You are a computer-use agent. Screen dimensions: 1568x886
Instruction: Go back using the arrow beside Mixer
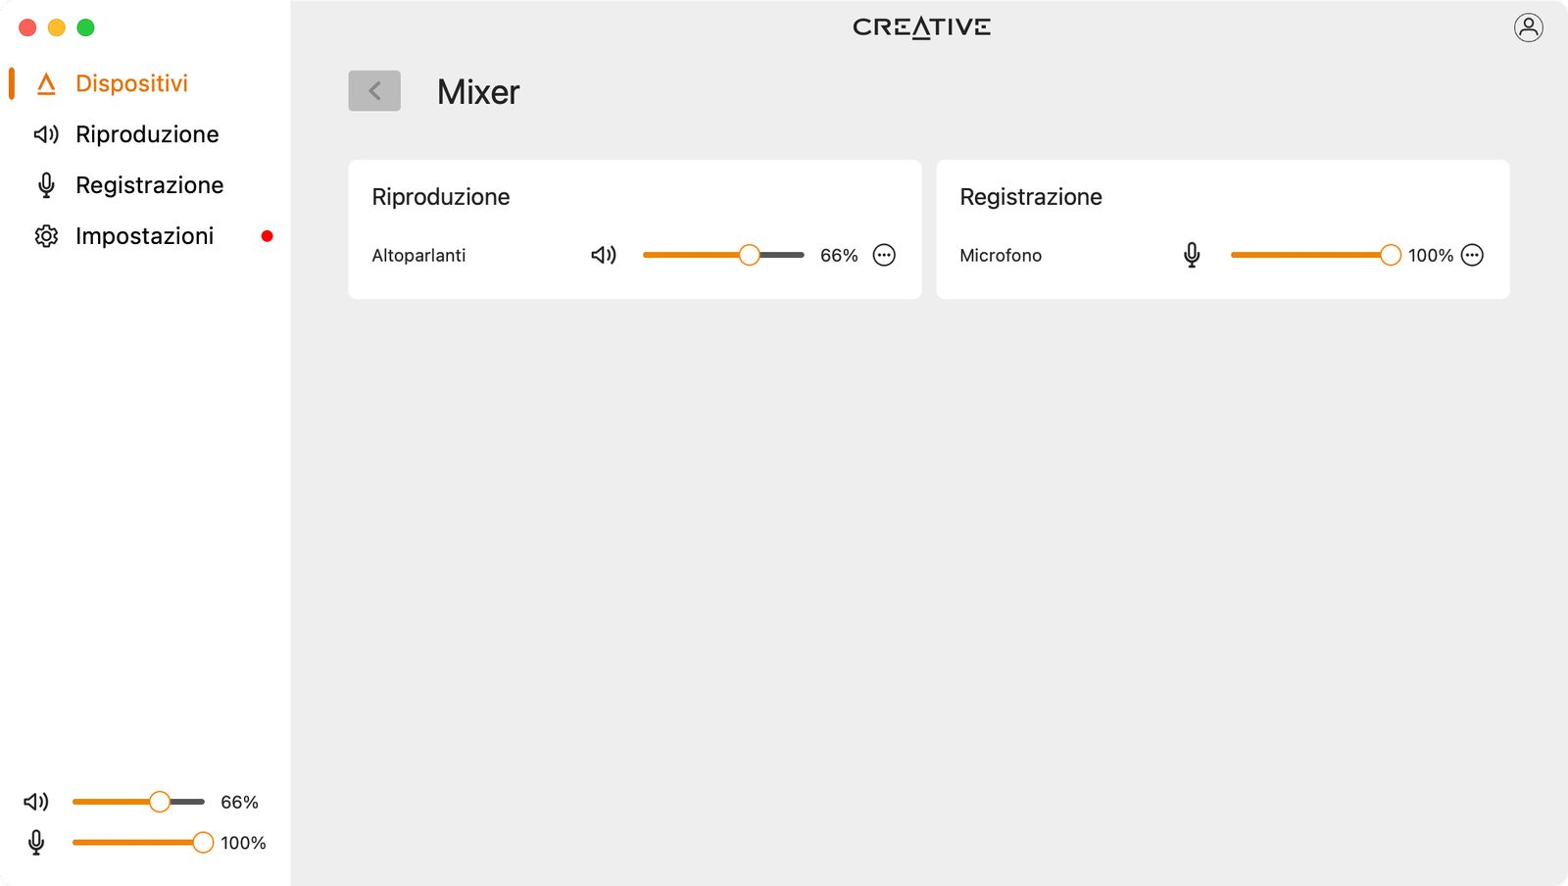tap(374, 91)
